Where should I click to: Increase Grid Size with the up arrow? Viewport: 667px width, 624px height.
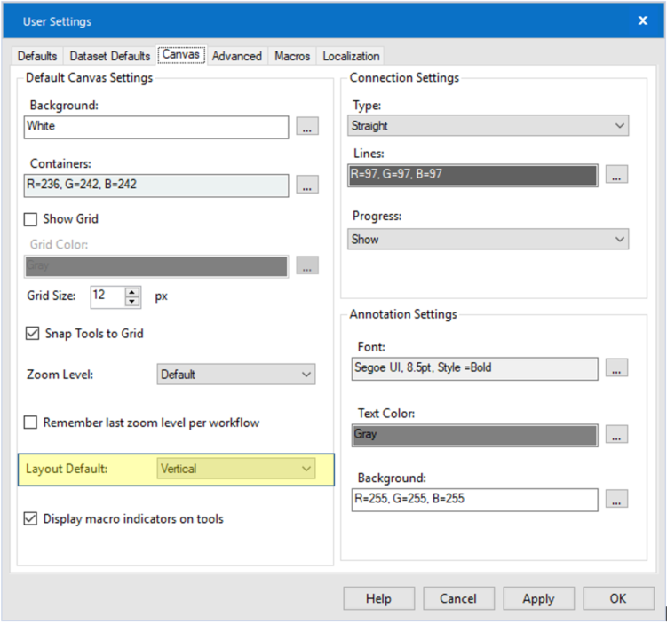coord(132,292)
